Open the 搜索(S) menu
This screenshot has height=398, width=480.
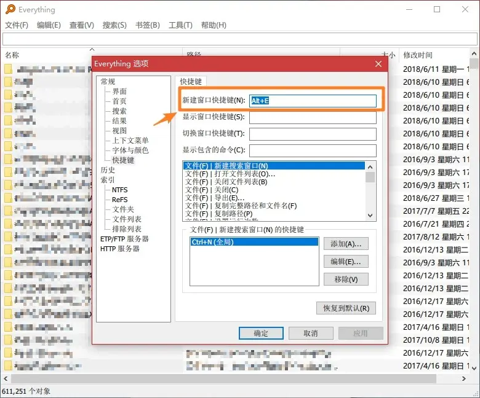click(114, 25)
